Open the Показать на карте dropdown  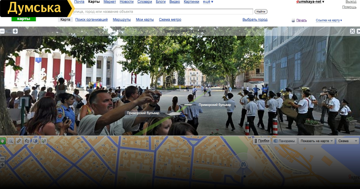[317, 141]
